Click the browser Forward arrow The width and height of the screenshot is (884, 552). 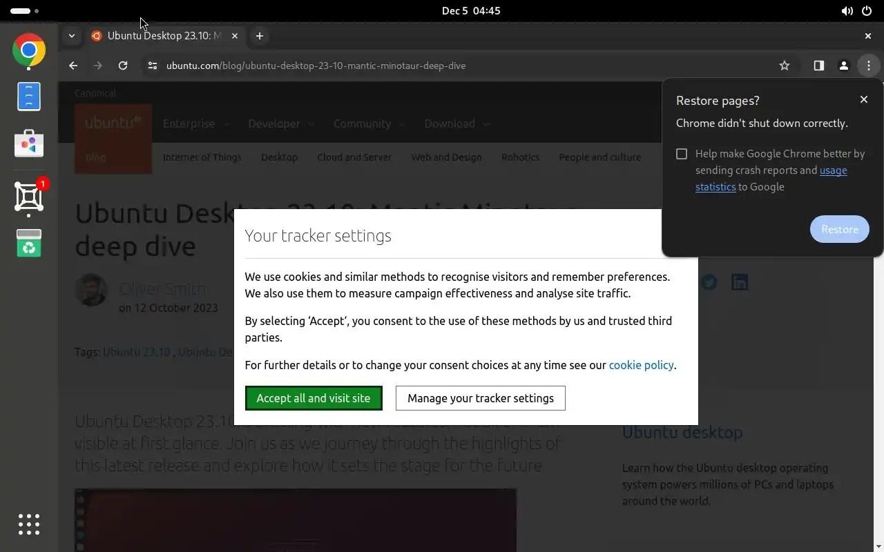point(98,66)
